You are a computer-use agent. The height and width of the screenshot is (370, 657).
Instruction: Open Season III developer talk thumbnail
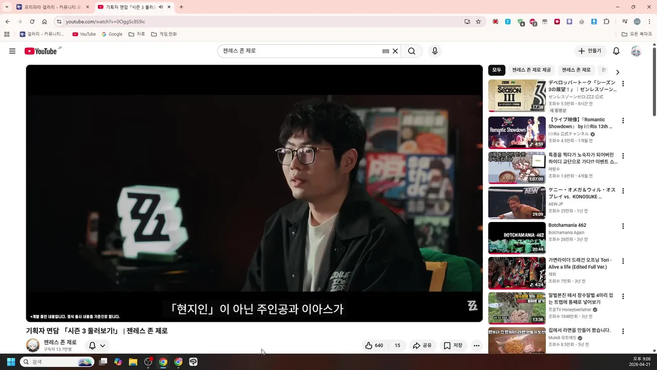[517, 96]
